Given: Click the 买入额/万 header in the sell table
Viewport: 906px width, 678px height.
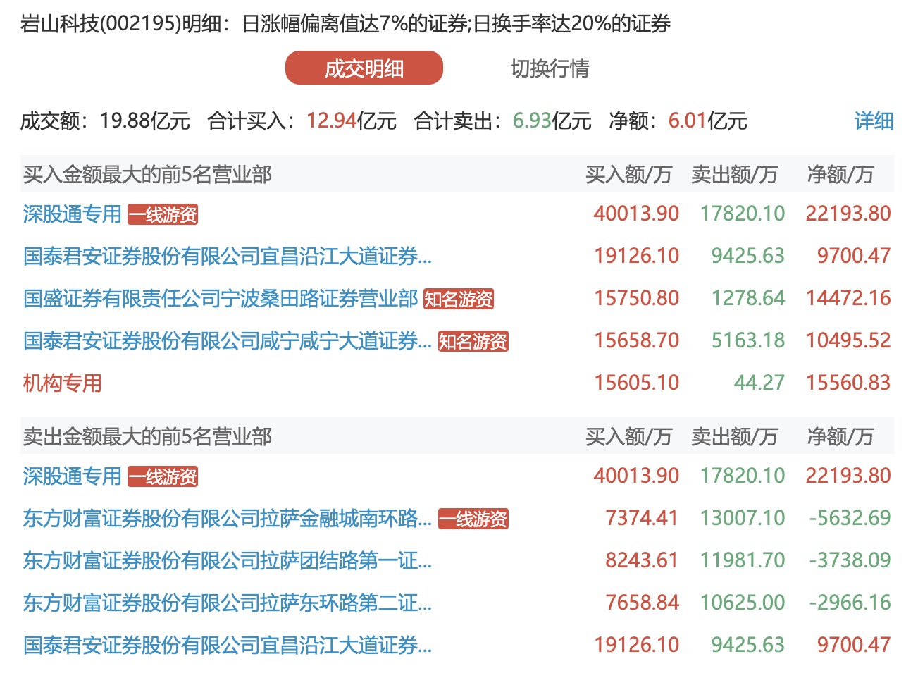Looking at the screenshot, I should click(628, 436).
